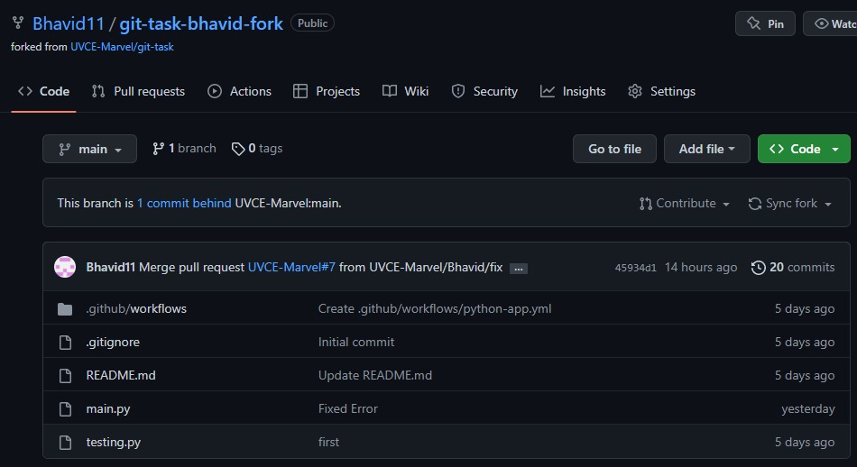Expand commit message with the ellipsis button
This screenshot has height=467, width=857.
pyautogui.click(x=518, y=268)
